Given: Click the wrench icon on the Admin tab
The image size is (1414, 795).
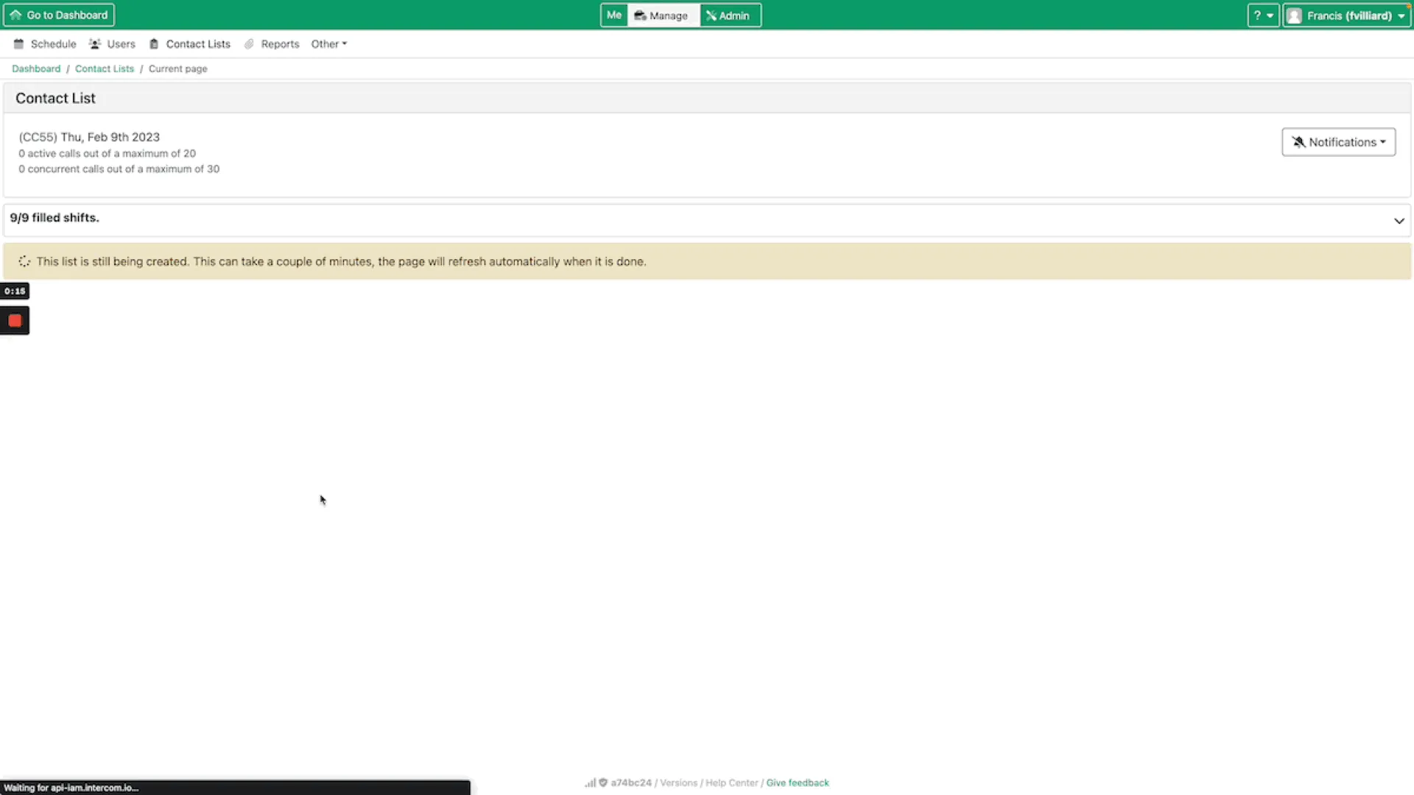Looking at the screenshot, I should pos(710,15).
